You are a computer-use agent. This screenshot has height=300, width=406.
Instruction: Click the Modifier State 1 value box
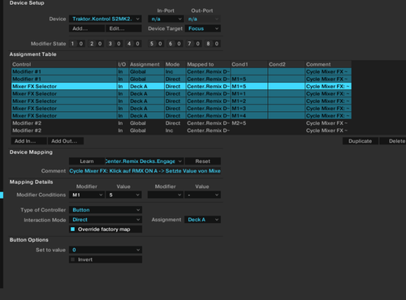point(81,44)
